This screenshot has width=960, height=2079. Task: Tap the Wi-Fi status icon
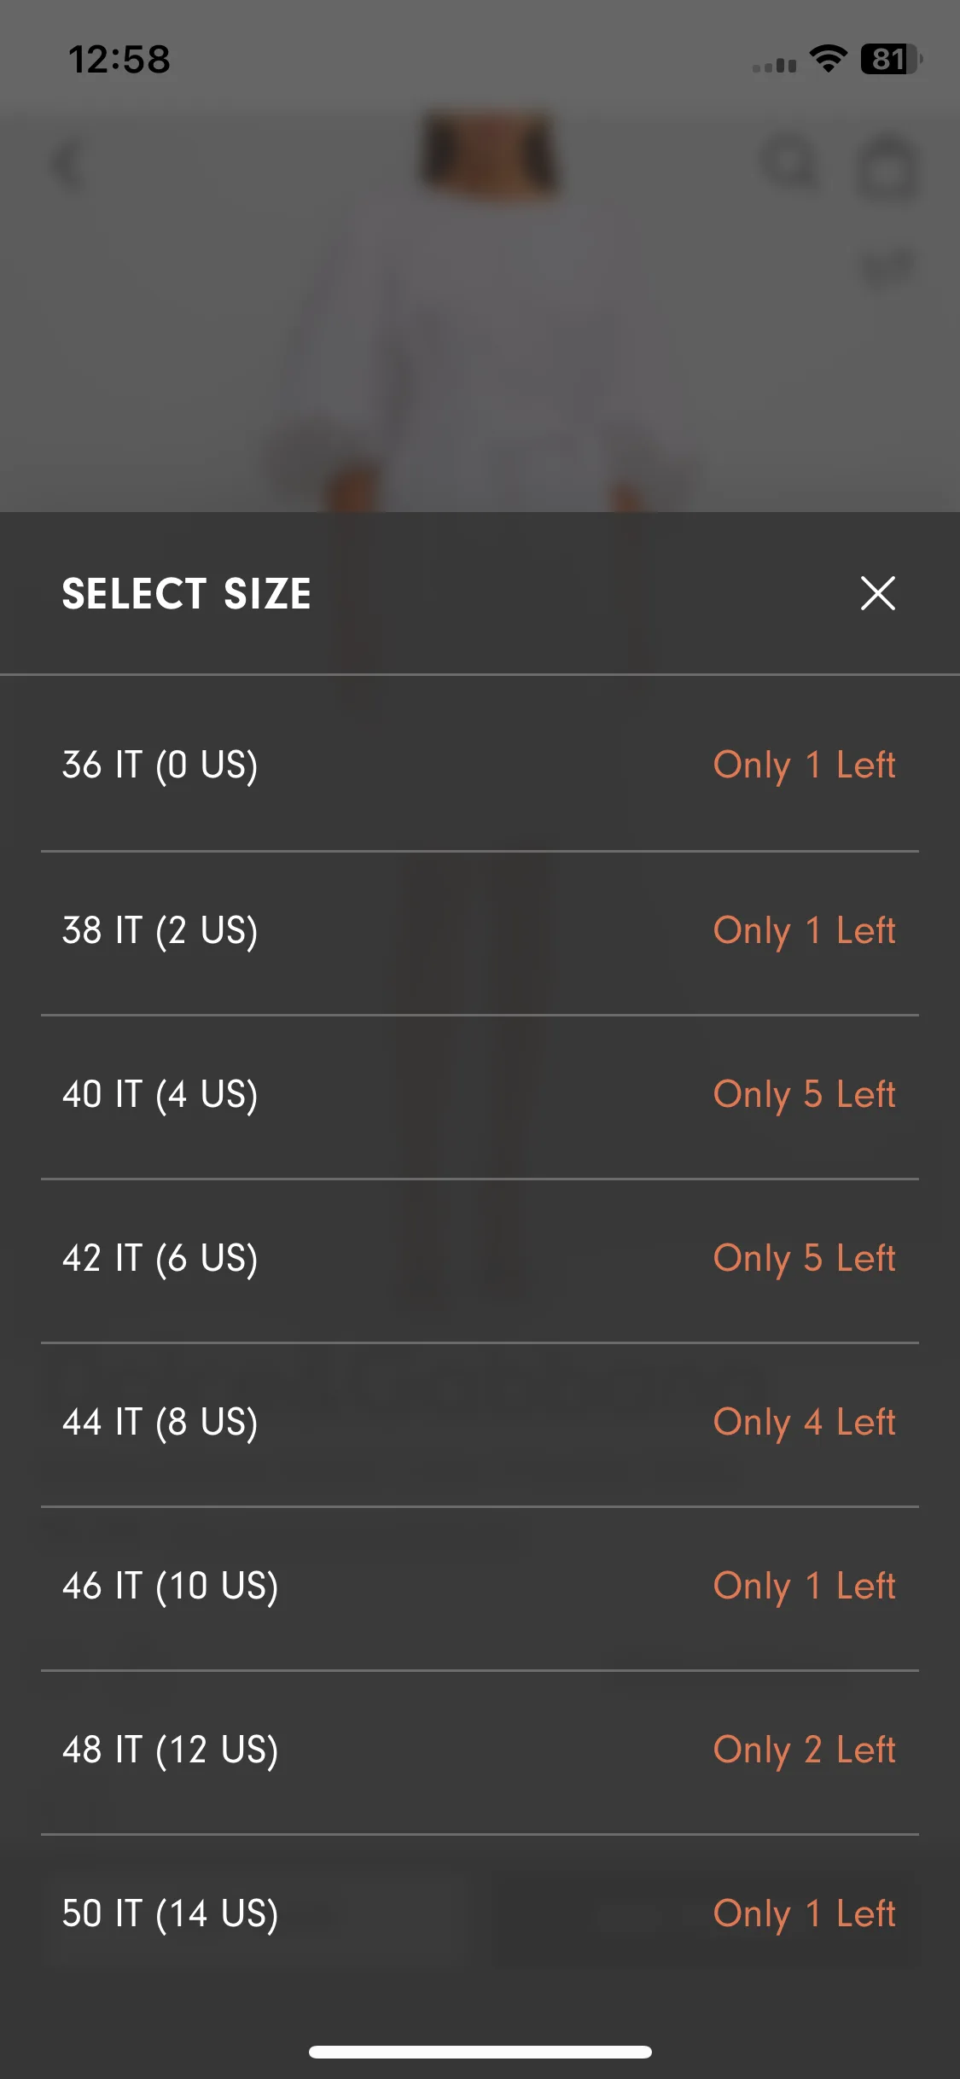click(x=828, y=59)
